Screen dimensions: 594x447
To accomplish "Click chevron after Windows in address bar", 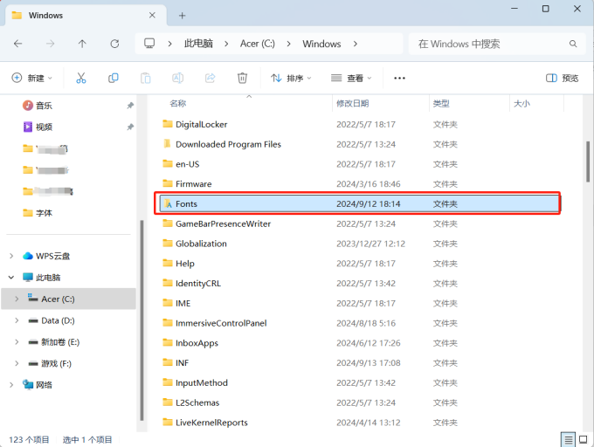I will click(355, 44).
